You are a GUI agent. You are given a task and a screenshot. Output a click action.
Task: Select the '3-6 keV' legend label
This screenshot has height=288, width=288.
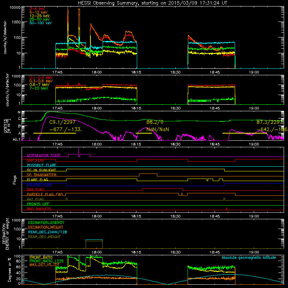[x=37, y=9]
